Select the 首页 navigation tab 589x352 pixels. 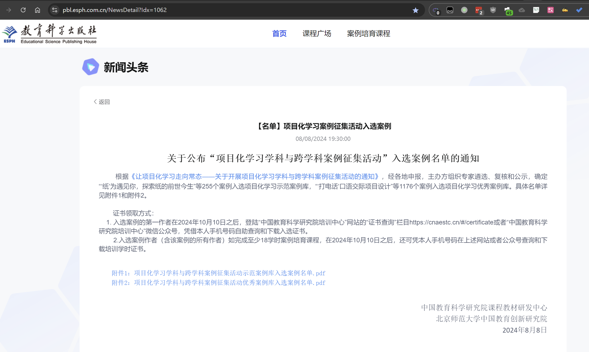tap(279, 34)
